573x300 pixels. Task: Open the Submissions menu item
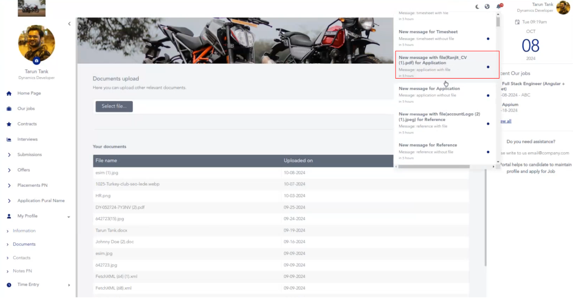(30, 155)
